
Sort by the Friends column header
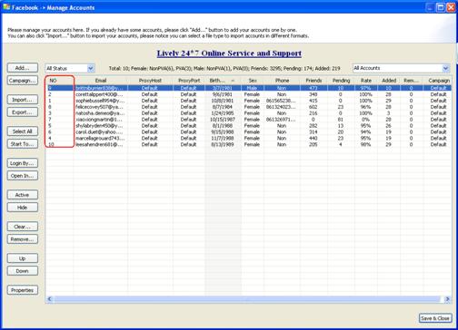pos(314,81)
